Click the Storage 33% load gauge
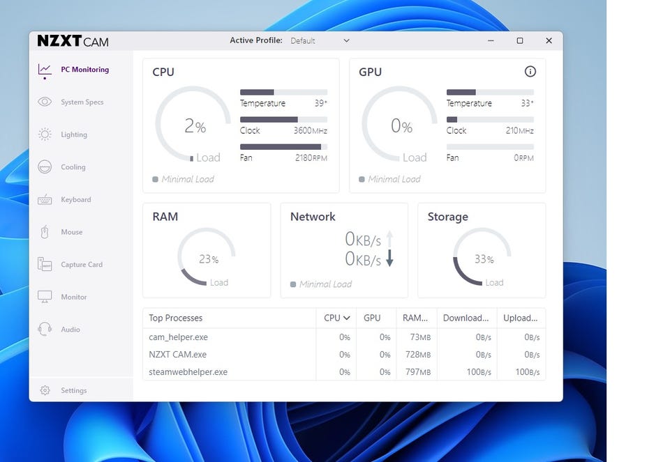The width and height of the screenshot is (670, 462). [x=482, y=257]
